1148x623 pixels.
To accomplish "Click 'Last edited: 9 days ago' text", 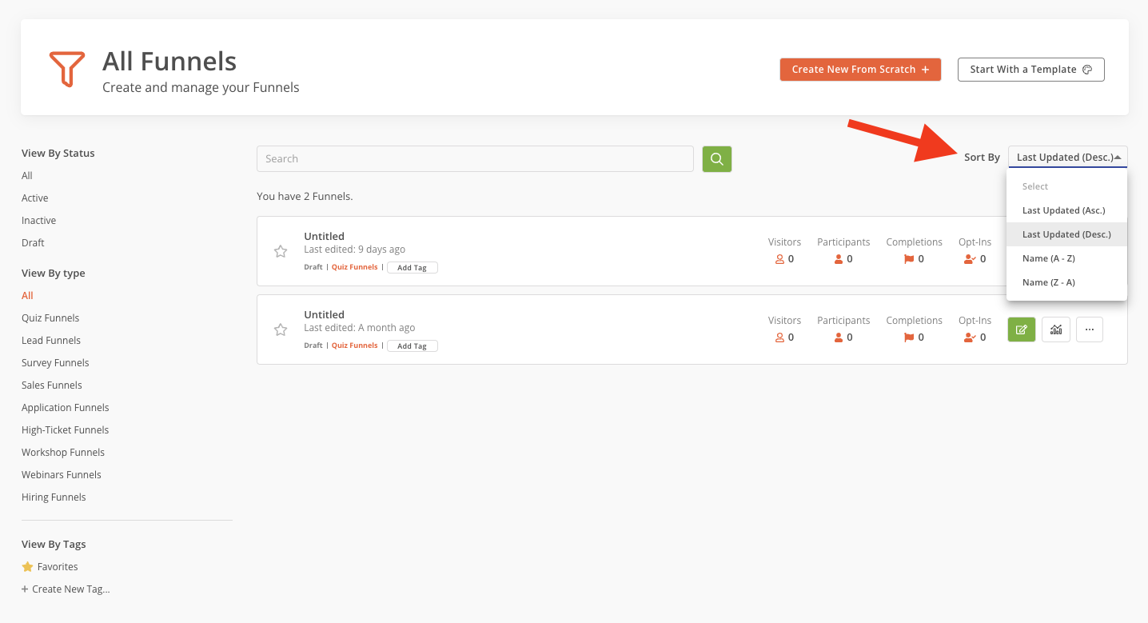I will click(354, 250).
